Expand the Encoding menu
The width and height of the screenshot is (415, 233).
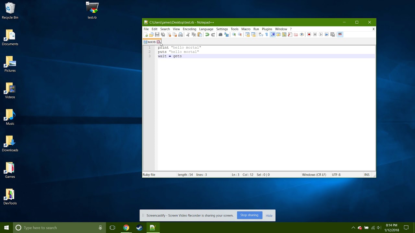pyautogui.click(x=189, y=29)
